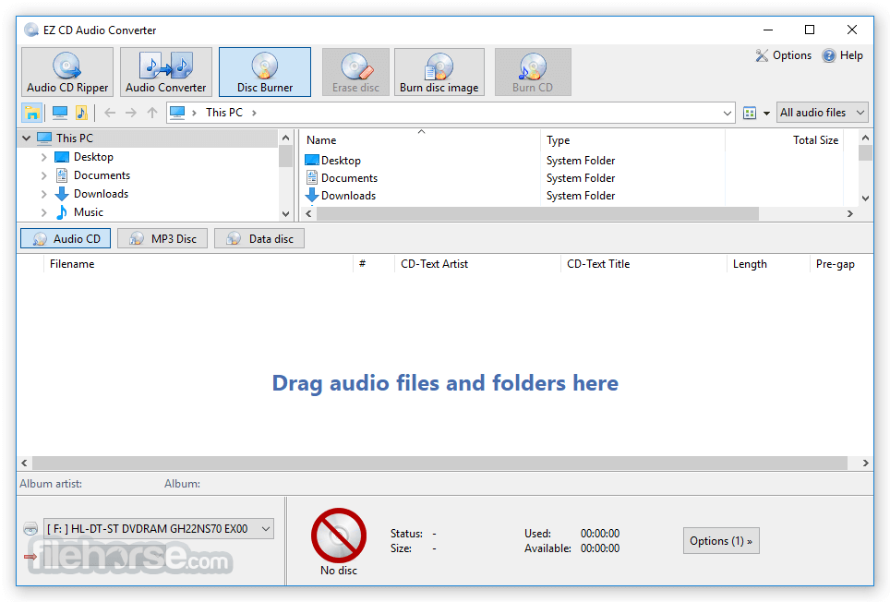Image resolution: width=890 pixels, height=602 pixels.
Task: Click the This PC breadcrumb
Action: (x=224, y=113)
